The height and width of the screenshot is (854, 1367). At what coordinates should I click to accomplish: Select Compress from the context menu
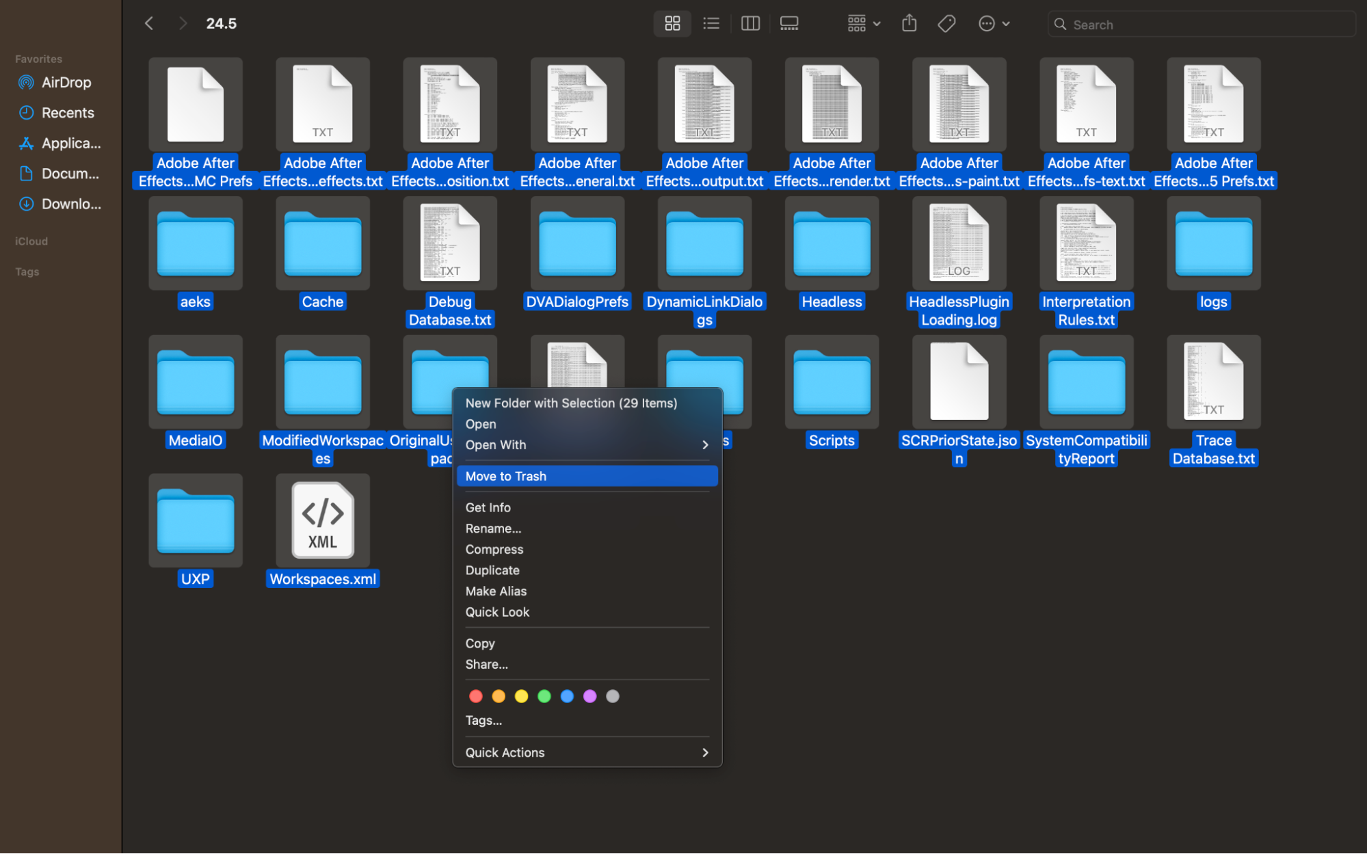point(494,550)
